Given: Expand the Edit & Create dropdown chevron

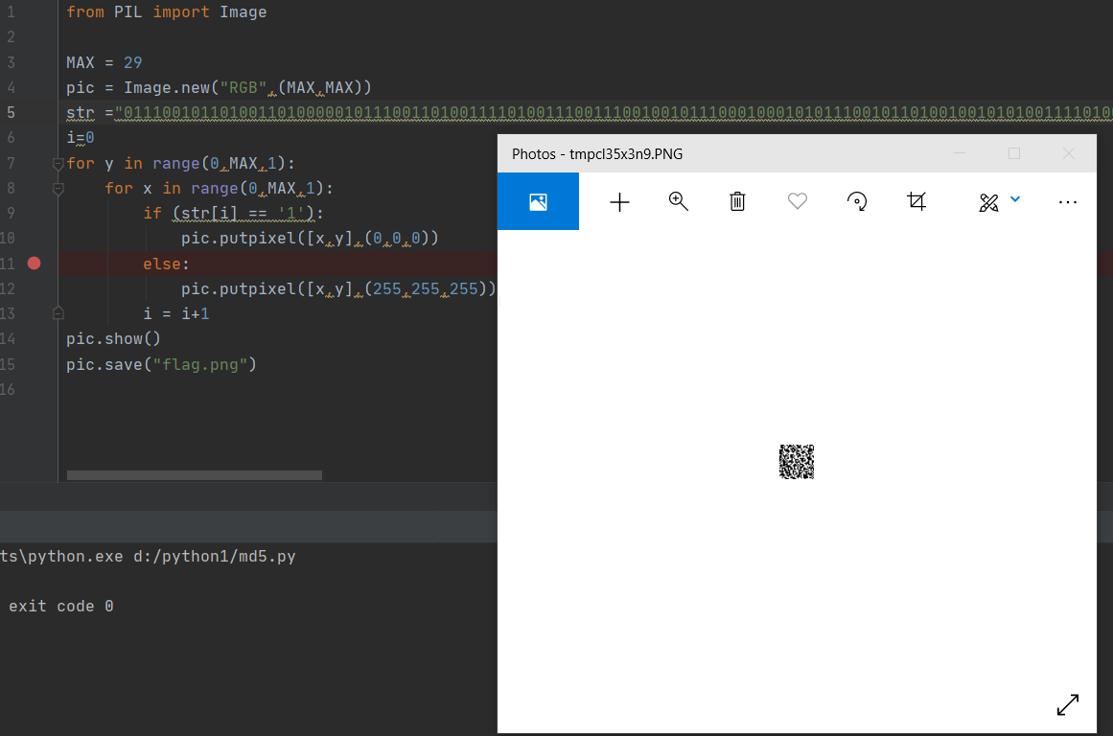Looking at the screenshot, I should (1015, 199).
